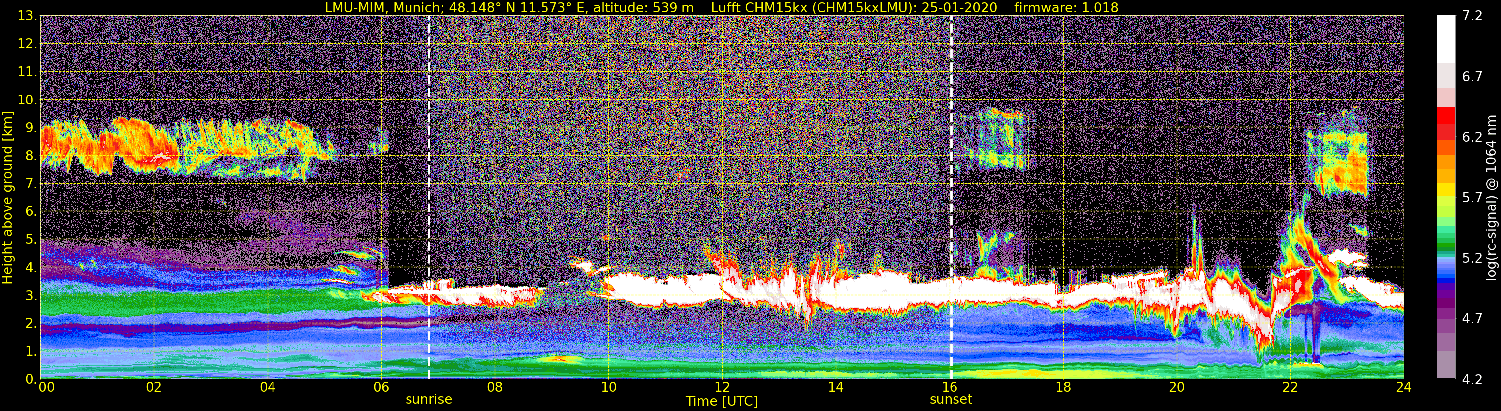Click the white dashed sunset marker line
The width and height of the screenshot is (1501, 411).
[952, 198]
